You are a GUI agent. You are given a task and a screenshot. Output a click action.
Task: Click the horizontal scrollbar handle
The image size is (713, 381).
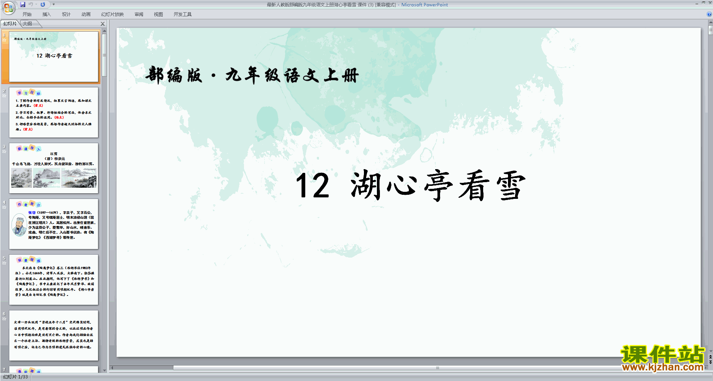point(437,368)
